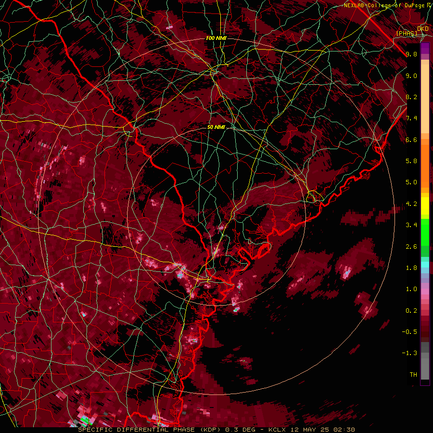Click the 1.8 scale value
The height and width of the screenshot is (433, 433).
pyautogui.click(x=411, y=268)
